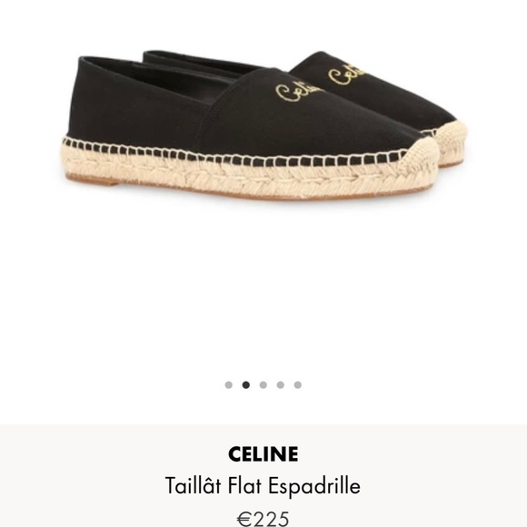Show the last image via fifth dot
527x527 pixels.
pyautogui.click(x=297, y=385)
